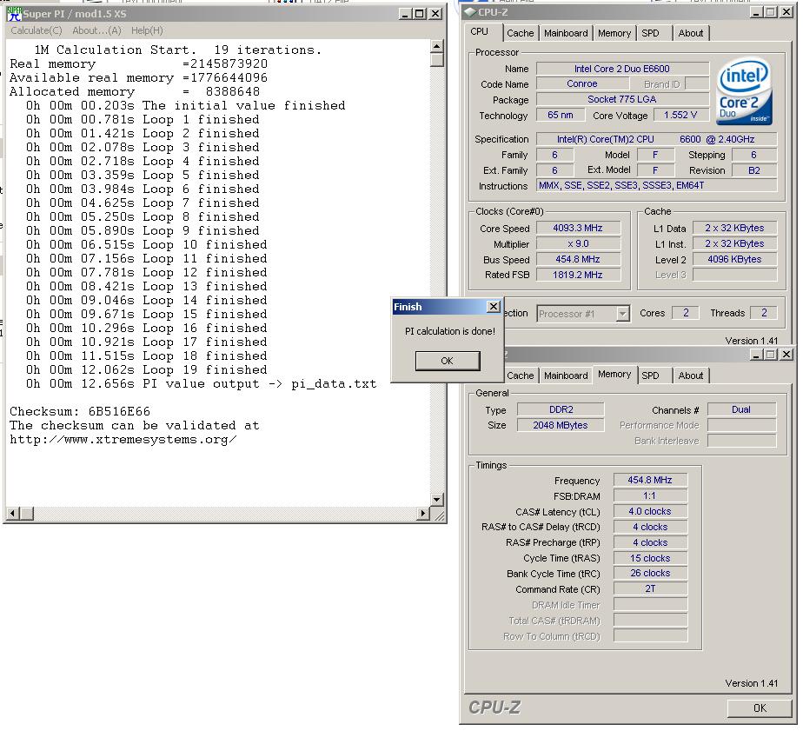The image size is (803, 731).
Task: Click the Specification Intel(R) Core(TM)2 CPU field
Action: click(656, 139)
